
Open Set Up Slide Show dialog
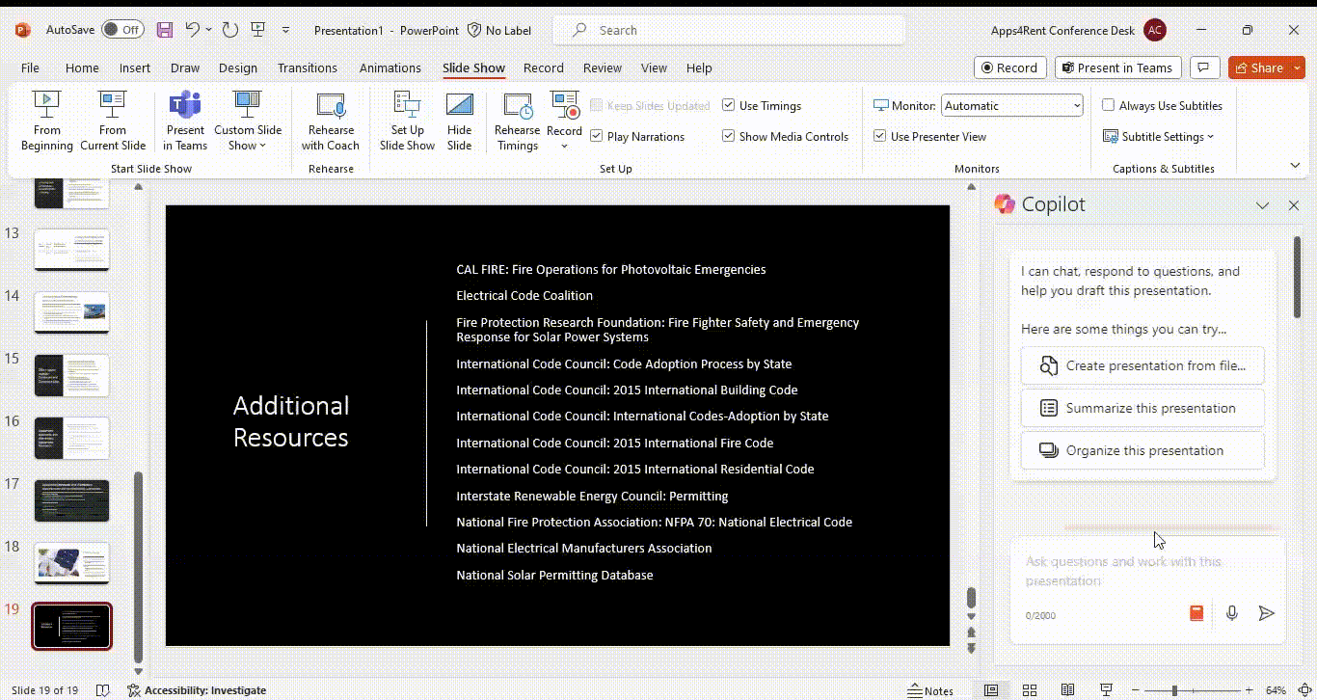407,121
